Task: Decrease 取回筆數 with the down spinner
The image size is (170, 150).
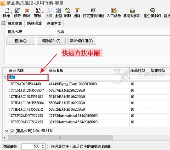Action: (x=43, y=148)
